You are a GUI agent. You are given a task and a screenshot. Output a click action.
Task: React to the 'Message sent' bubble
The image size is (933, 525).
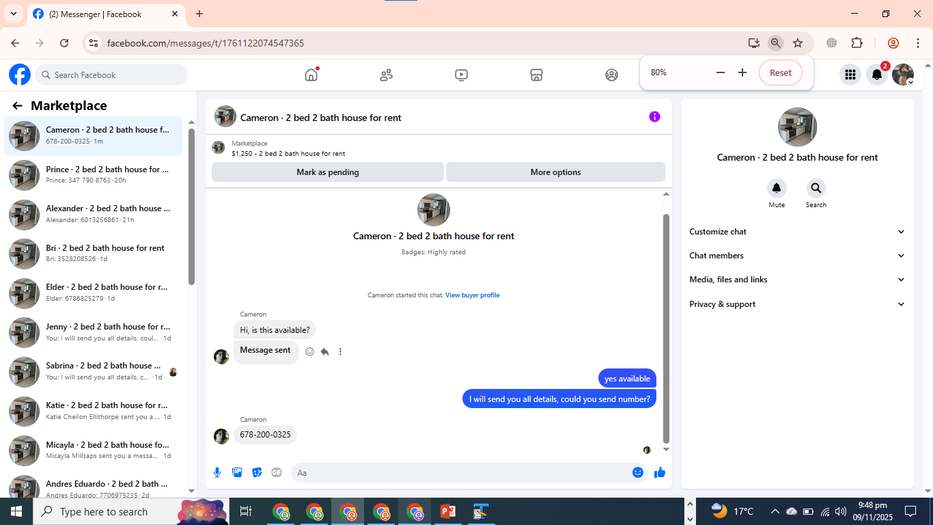(309, 351)
